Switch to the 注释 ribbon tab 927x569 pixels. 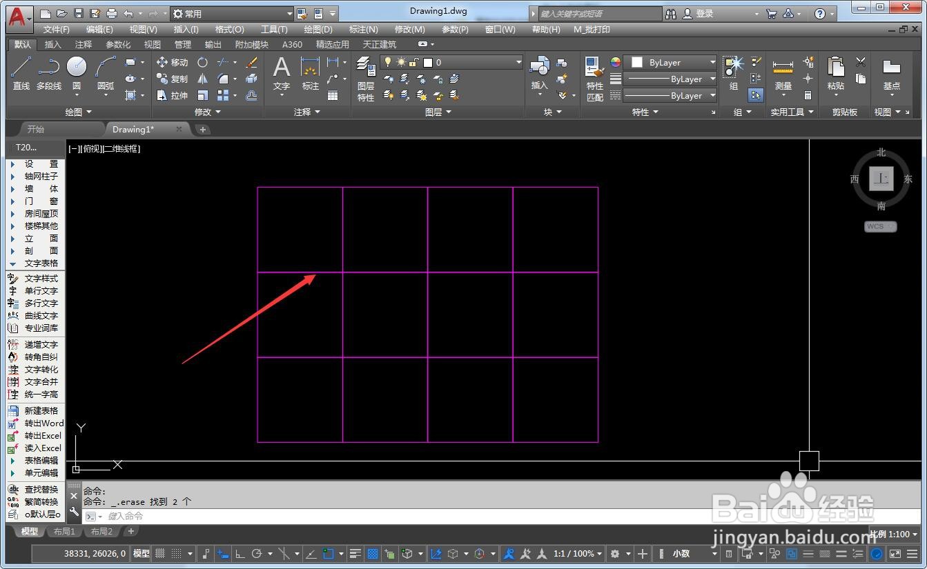click(x=84, y=44)
